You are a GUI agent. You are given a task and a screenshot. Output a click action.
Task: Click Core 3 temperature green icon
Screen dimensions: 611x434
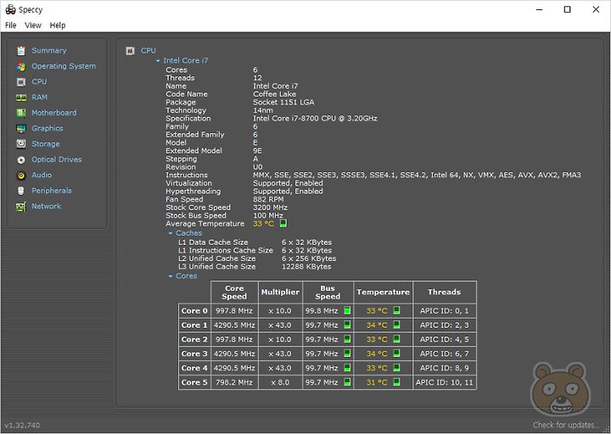pyautogui.click(x=396, y=353)
